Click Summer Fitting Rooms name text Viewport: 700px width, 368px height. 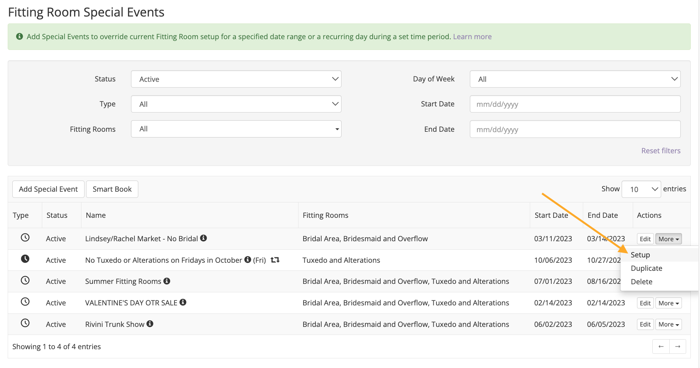(x=123, y=282)
